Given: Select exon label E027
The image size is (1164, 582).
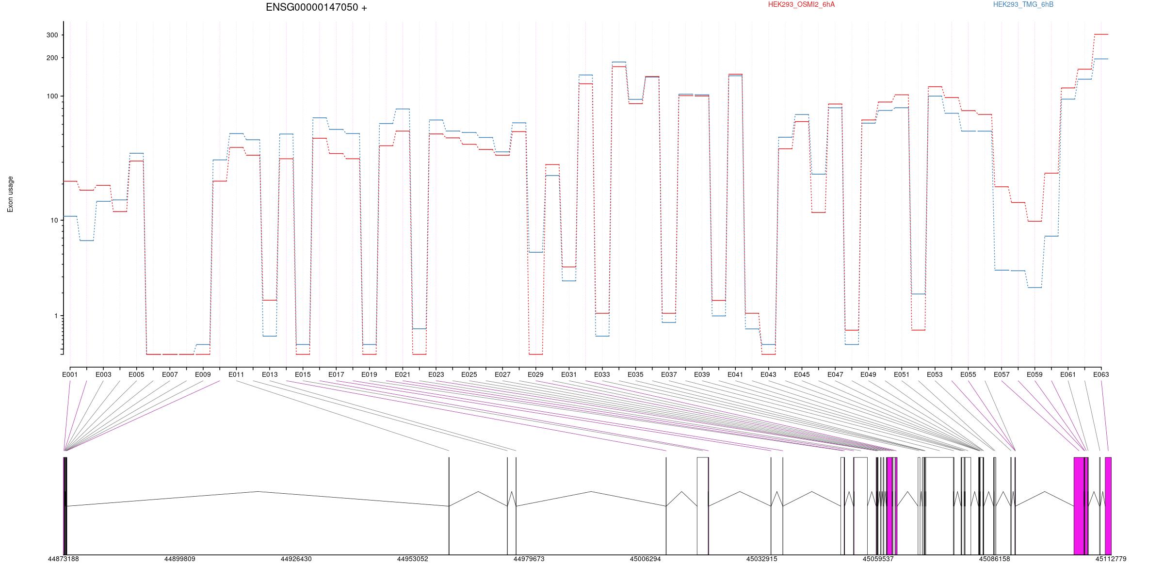Looking at the screenshot, I should tap(502, 374).
